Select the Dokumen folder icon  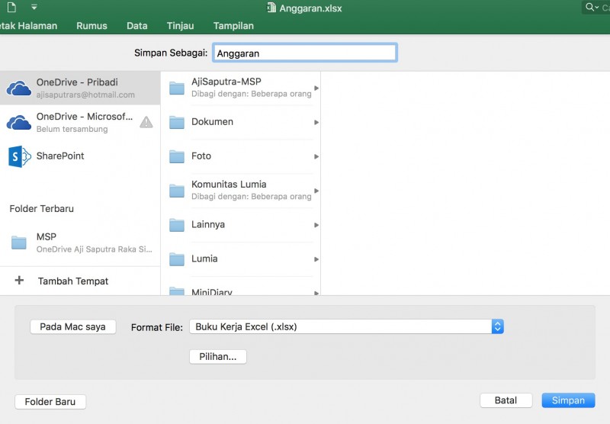point(177,122)
